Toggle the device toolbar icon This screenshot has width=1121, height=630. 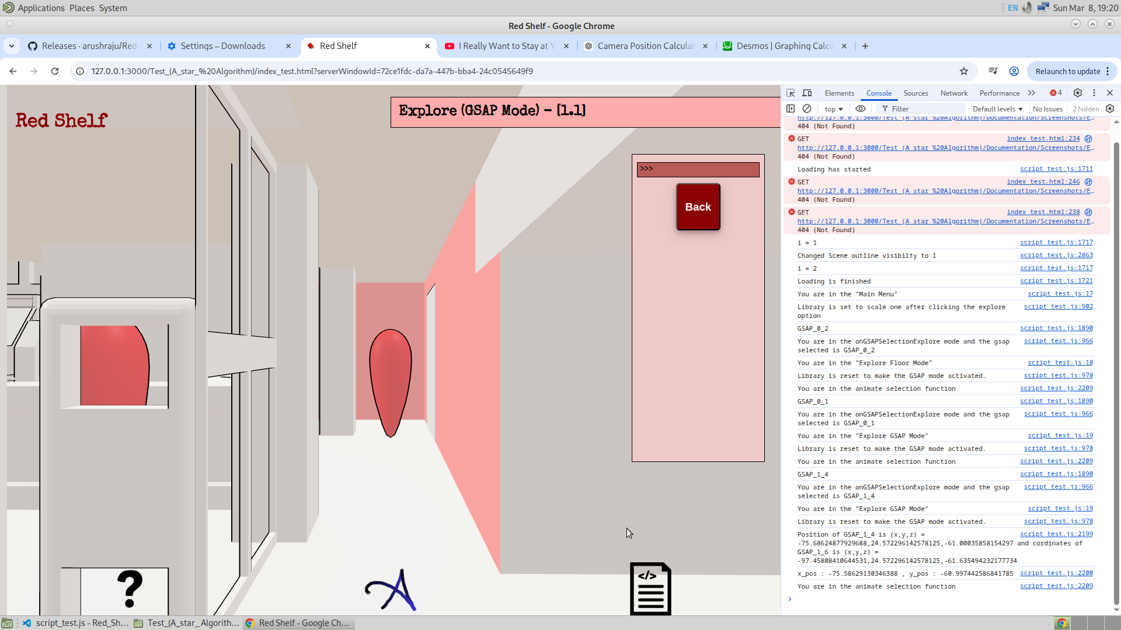(x=807, y=93)
